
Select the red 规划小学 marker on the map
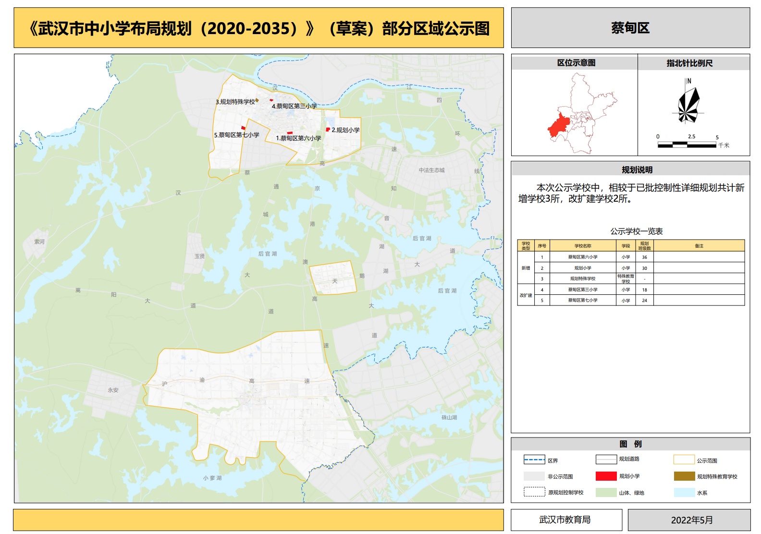click(x=328, y=129)
